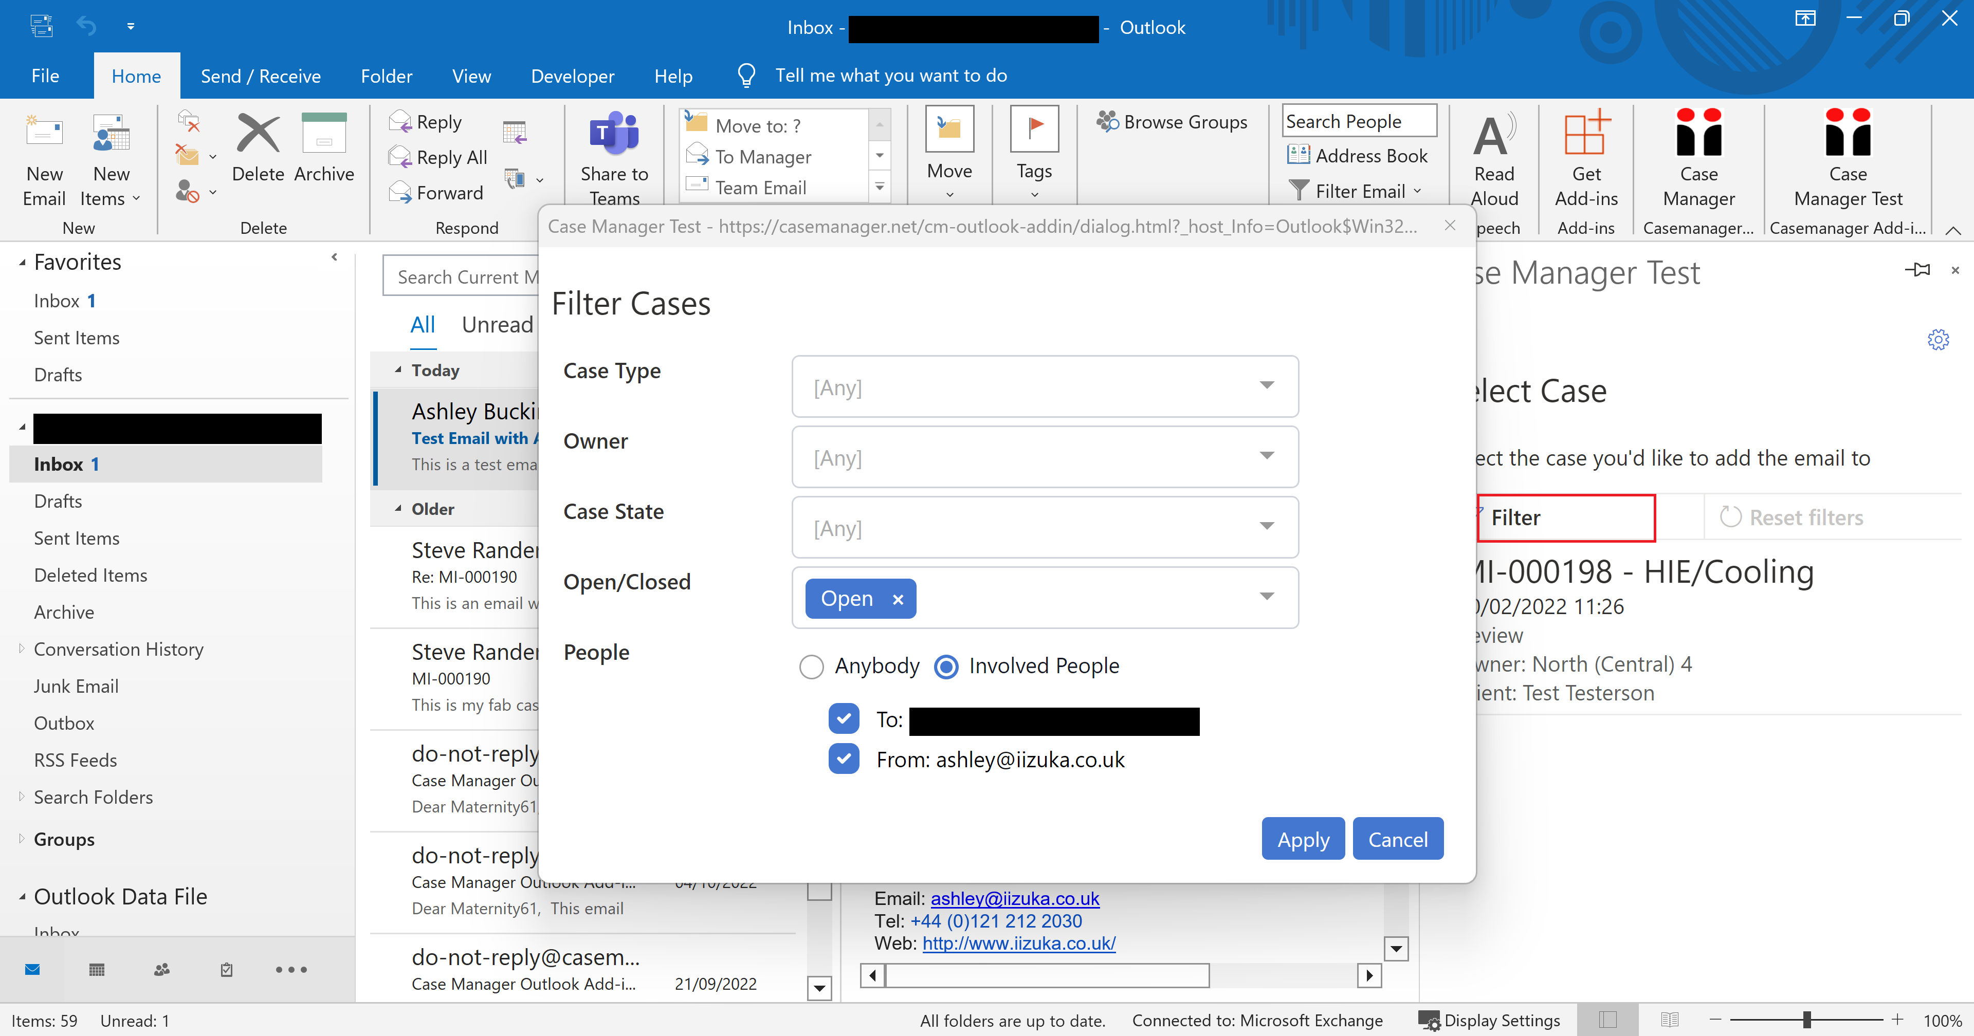Collapse the Outlook Data File section
Viewport: 1974px width, 1036px height.
[22, 897]
